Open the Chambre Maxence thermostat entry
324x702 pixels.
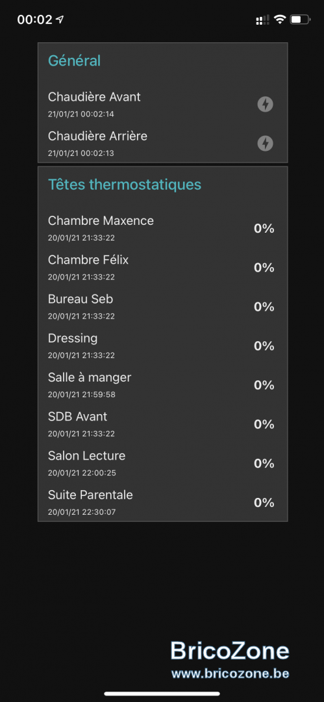click(162, 228)
